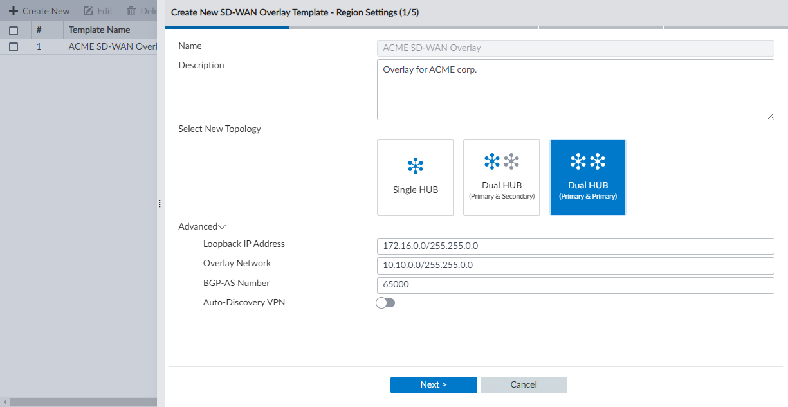This screenshot has height=407, width=788.
Task: Click the BGP-AS Number field
Action: (575, 285)
